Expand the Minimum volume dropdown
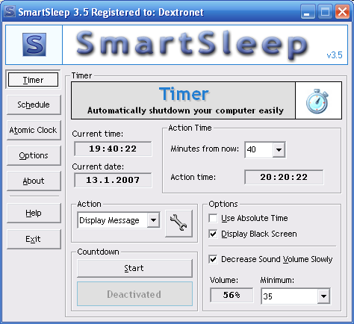 (x=323, y=296)
